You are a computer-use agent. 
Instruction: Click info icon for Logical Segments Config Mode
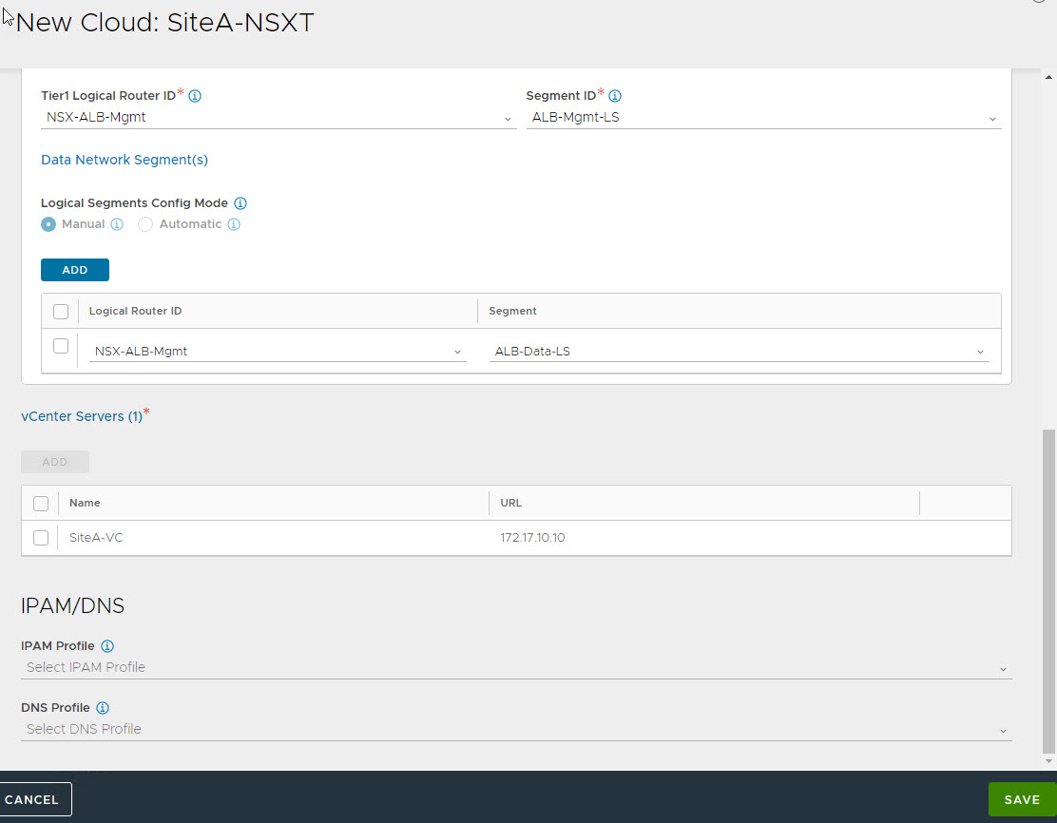click(240, 203)
